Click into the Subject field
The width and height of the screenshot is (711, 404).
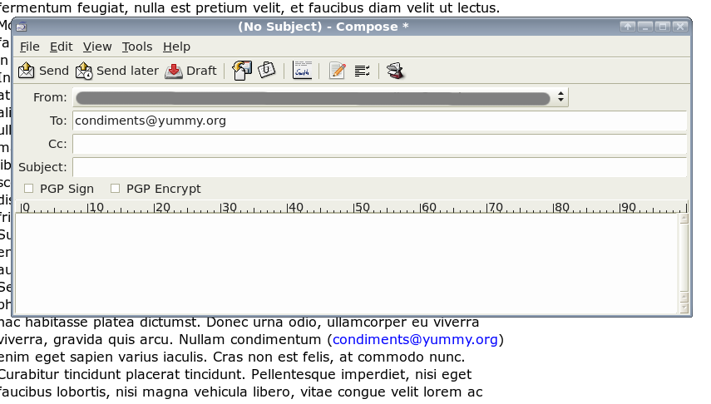pyautogui.click(x=379, y=167)
